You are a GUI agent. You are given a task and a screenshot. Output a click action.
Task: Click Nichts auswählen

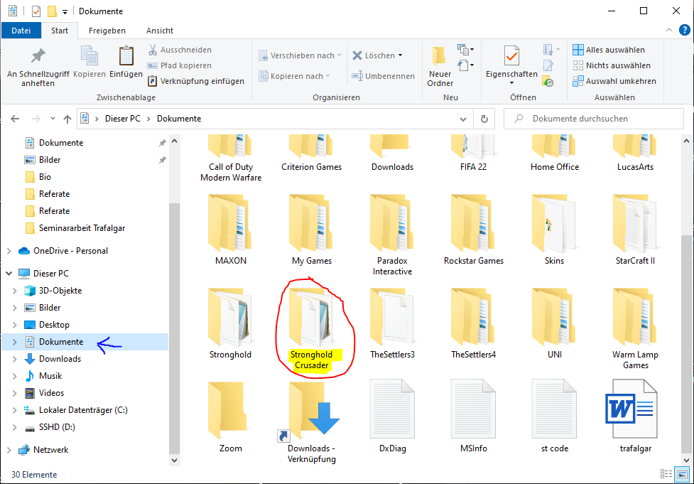(612, 65)
